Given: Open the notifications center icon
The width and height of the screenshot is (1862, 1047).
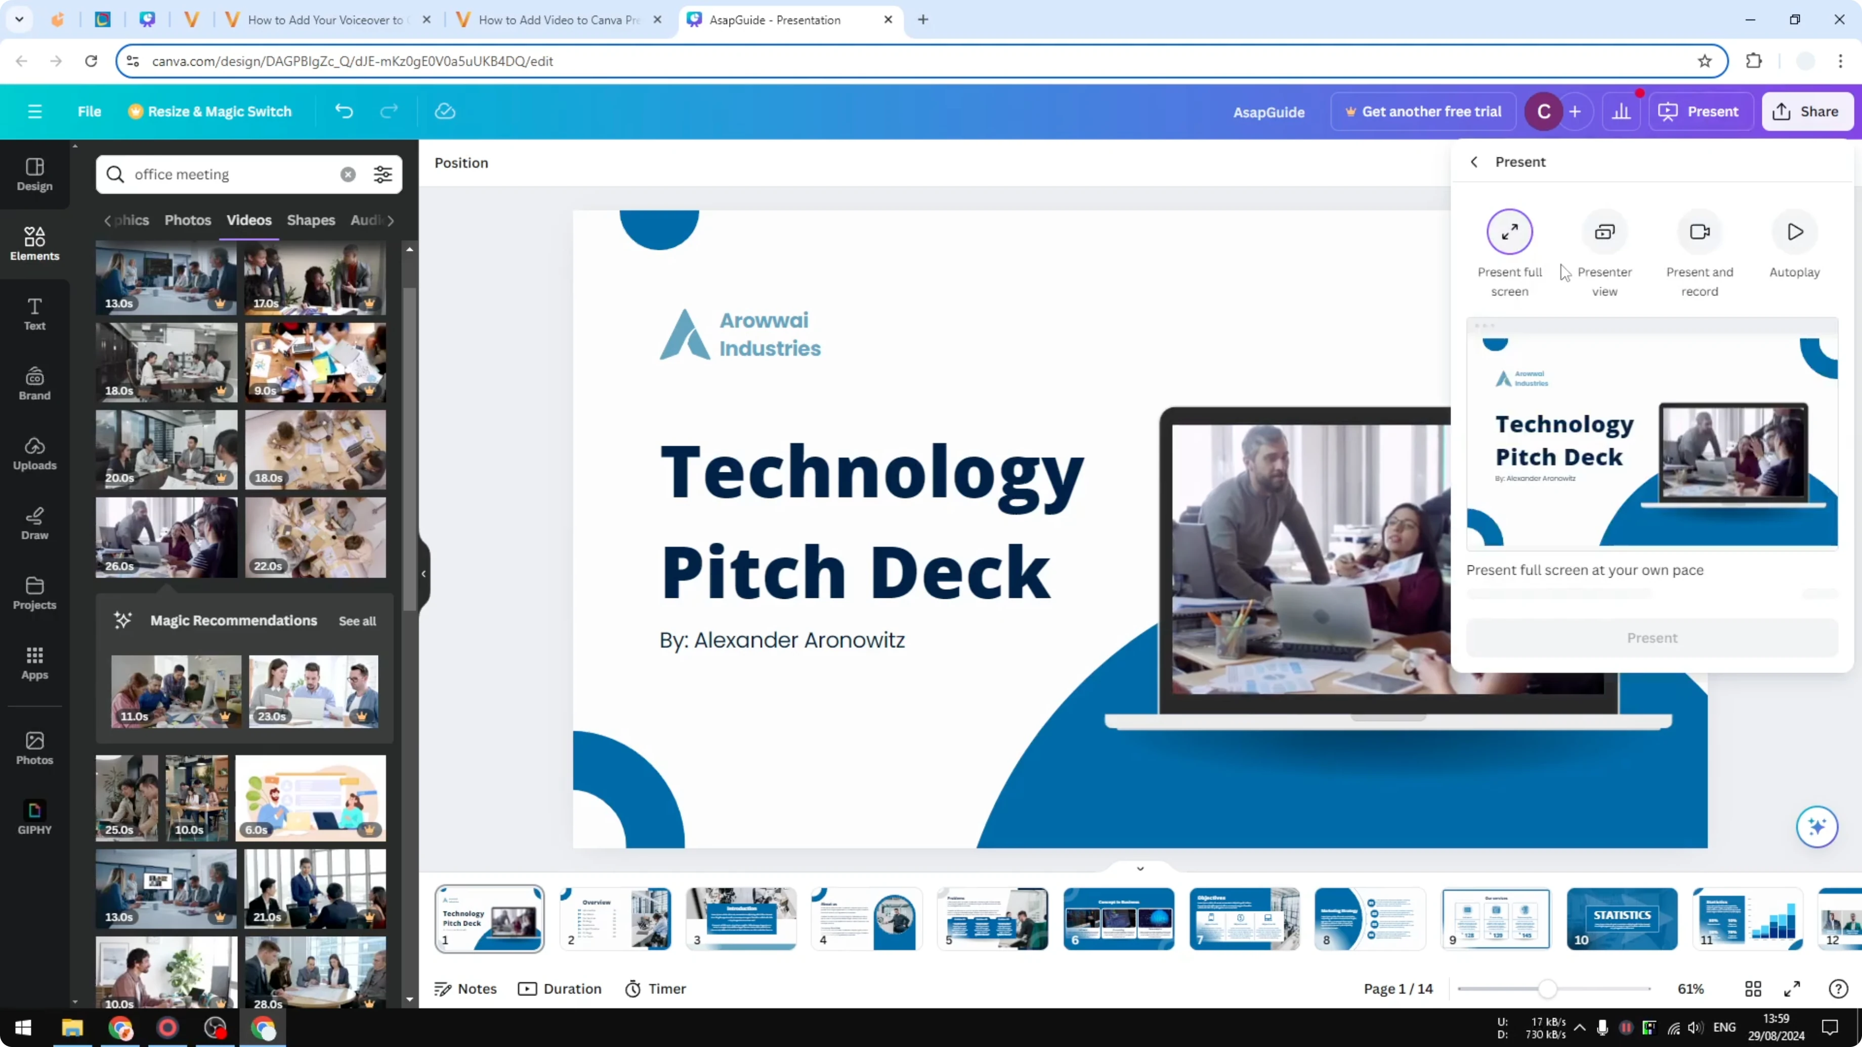Looking at the screenshot, I should click(x=1830, y=1027).
